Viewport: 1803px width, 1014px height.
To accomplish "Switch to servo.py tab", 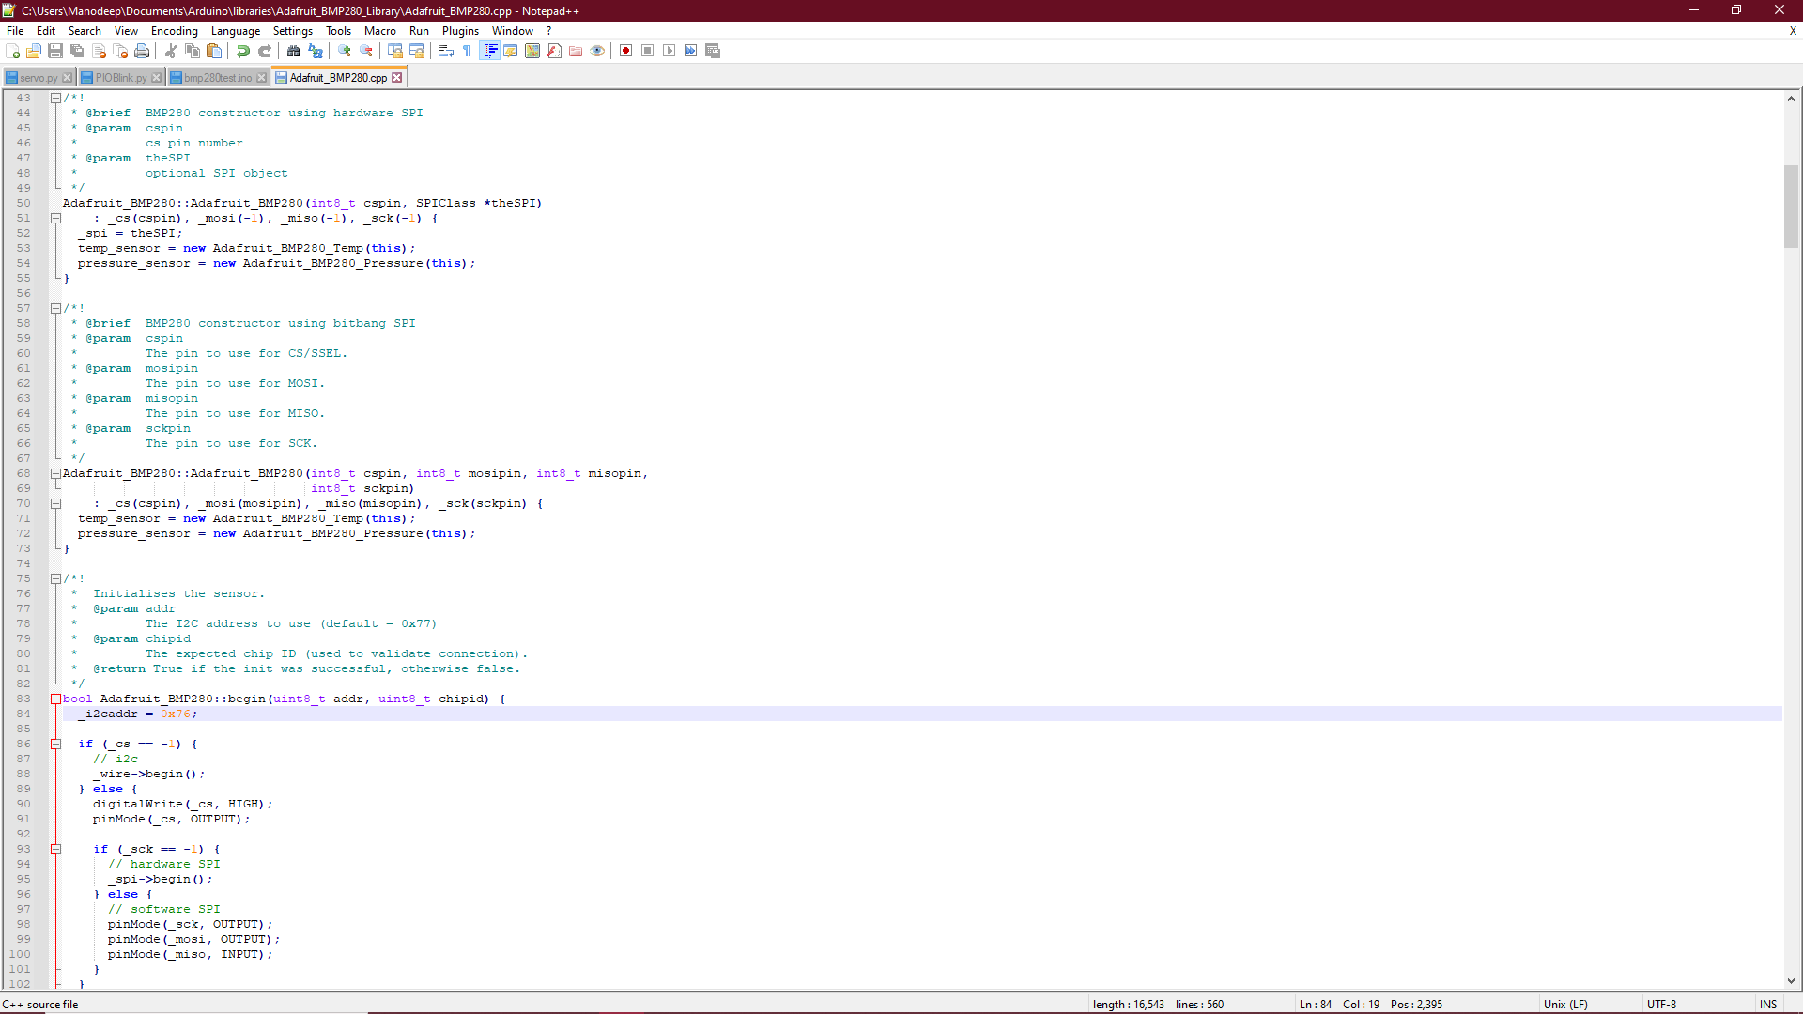I will (39, 78).
